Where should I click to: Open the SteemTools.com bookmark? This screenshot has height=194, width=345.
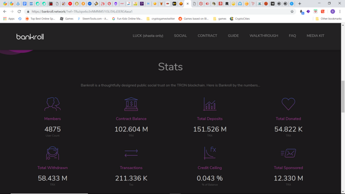(x=93, y=19)
